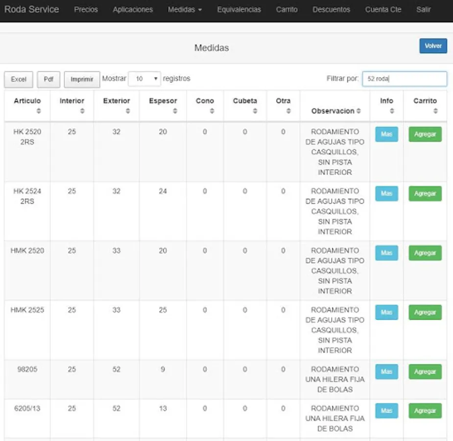
Task: Click exterior value 52 in 6205/13 row
Action: [117, 409]
